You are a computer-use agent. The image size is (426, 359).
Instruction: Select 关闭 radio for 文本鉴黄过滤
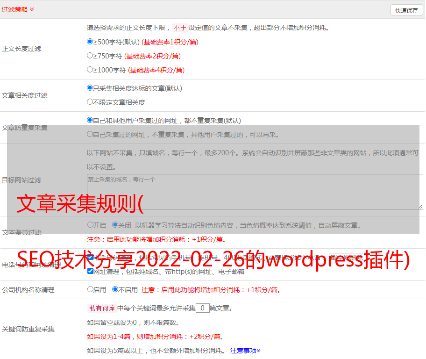click(x=115, y=225)
